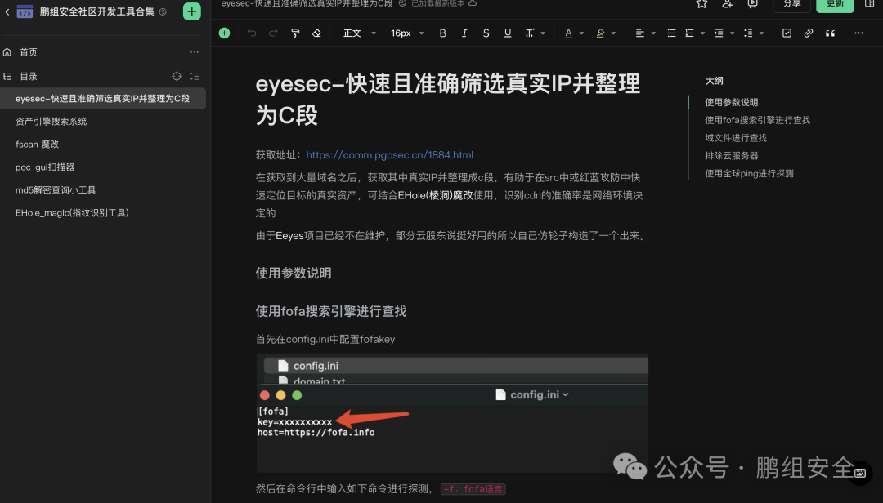Insert a bulleted list
Viewport: 883px width, 503px height.
tap(671, 33)
